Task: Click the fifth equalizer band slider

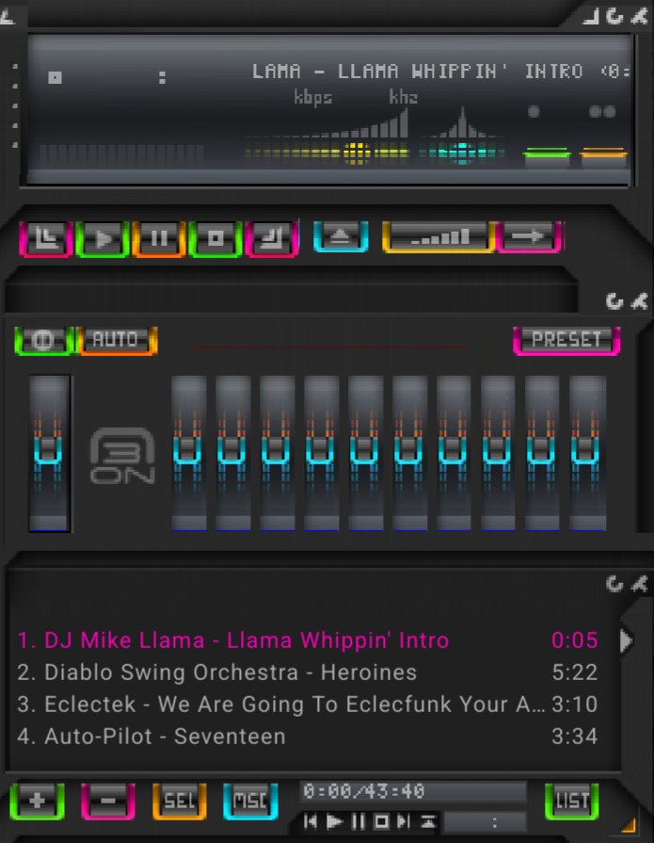Action: [365, 453]
